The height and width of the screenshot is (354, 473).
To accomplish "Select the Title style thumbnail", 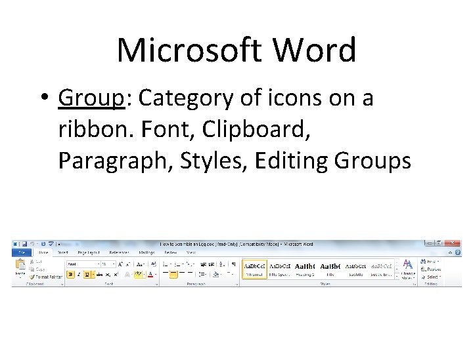I will [x=330, y=269].
